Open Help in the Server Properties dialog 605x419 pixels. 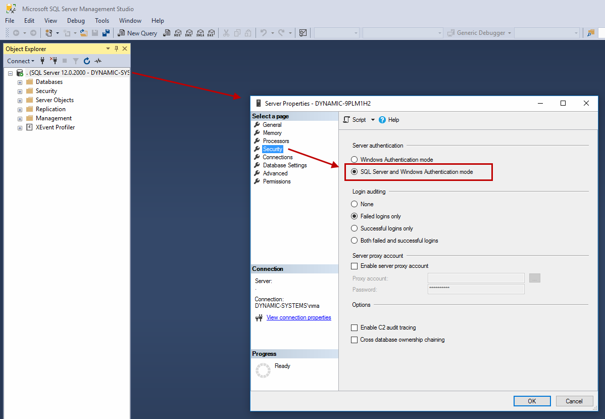pyautogui.click(x=389, y=120)
